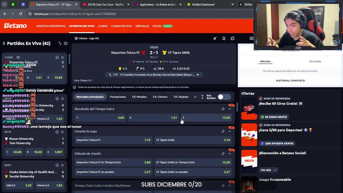Open notifications bell icon
Screen dimensions: 343x193
[x=224, y=38]
